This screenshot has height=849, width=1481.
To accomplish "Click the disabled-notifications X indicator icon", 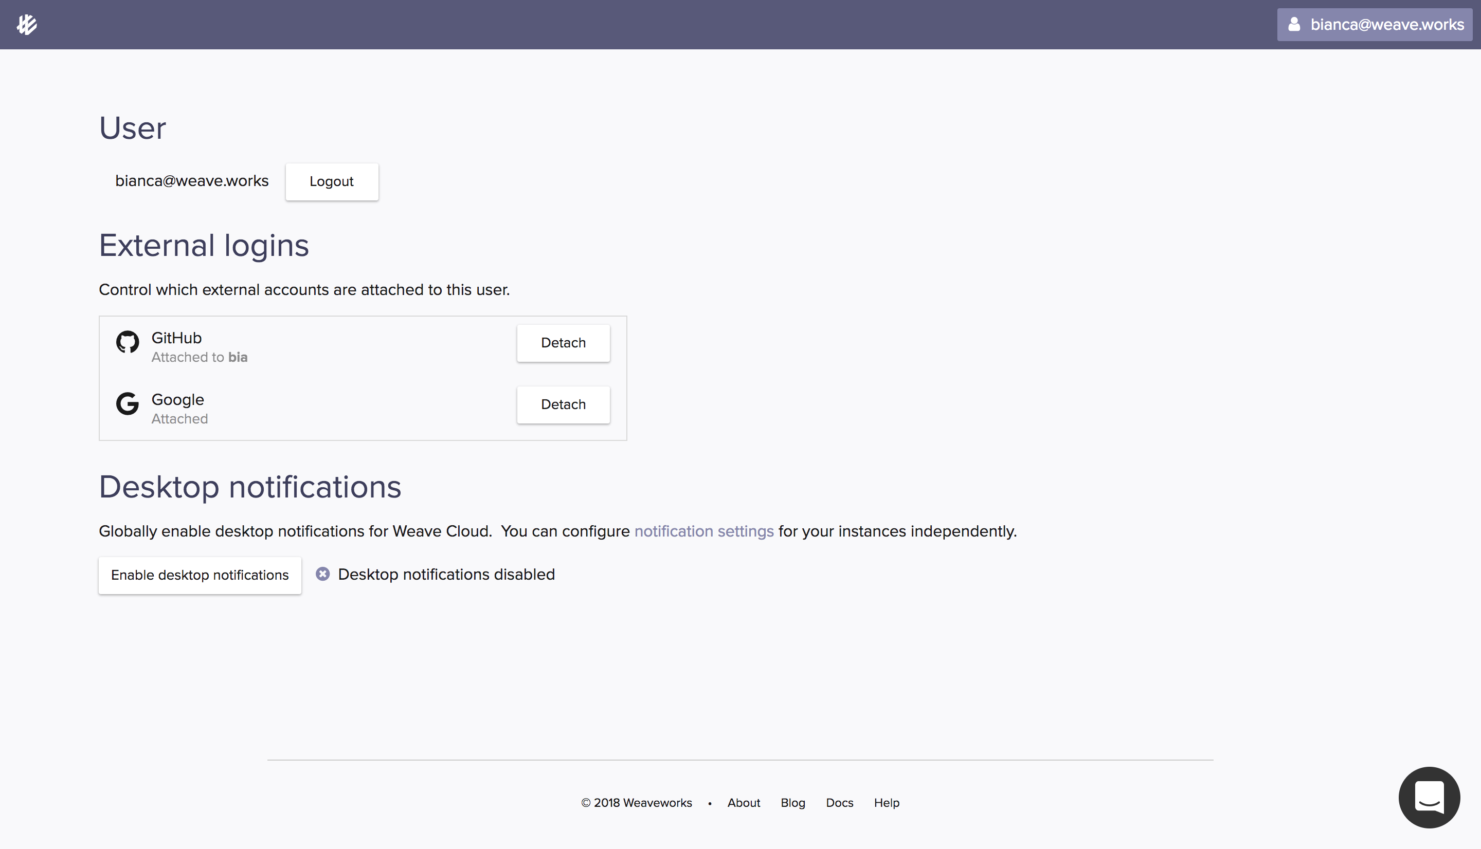I will (322, 574).
